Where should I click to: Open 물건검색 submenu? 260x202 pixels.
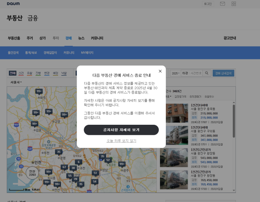coord(13,53)
